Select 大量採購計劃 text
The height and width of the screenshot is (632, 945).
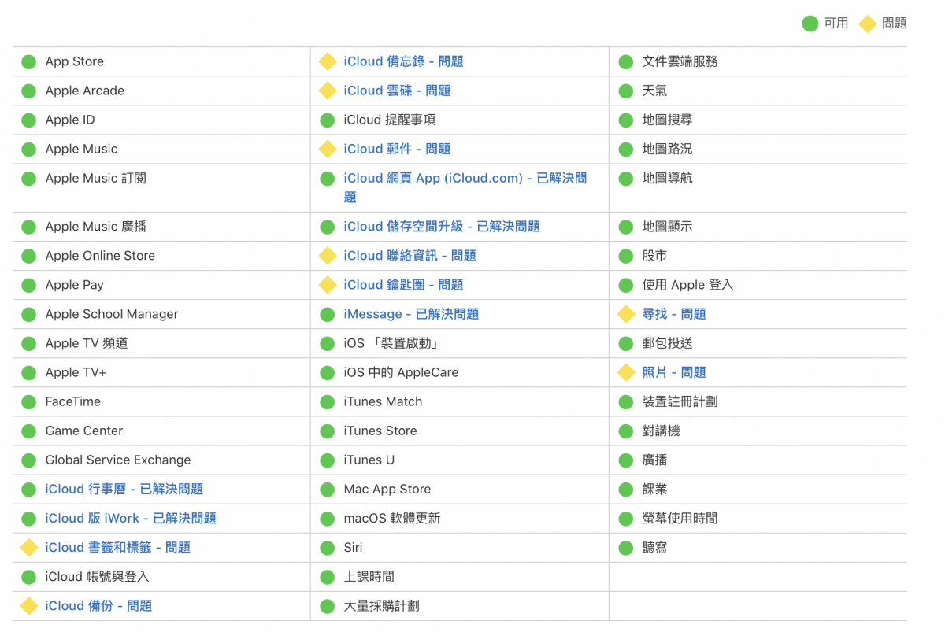381,605
